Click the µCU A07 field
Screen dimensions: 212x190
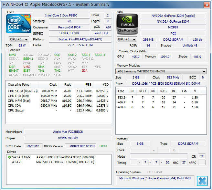coord(108,27)
